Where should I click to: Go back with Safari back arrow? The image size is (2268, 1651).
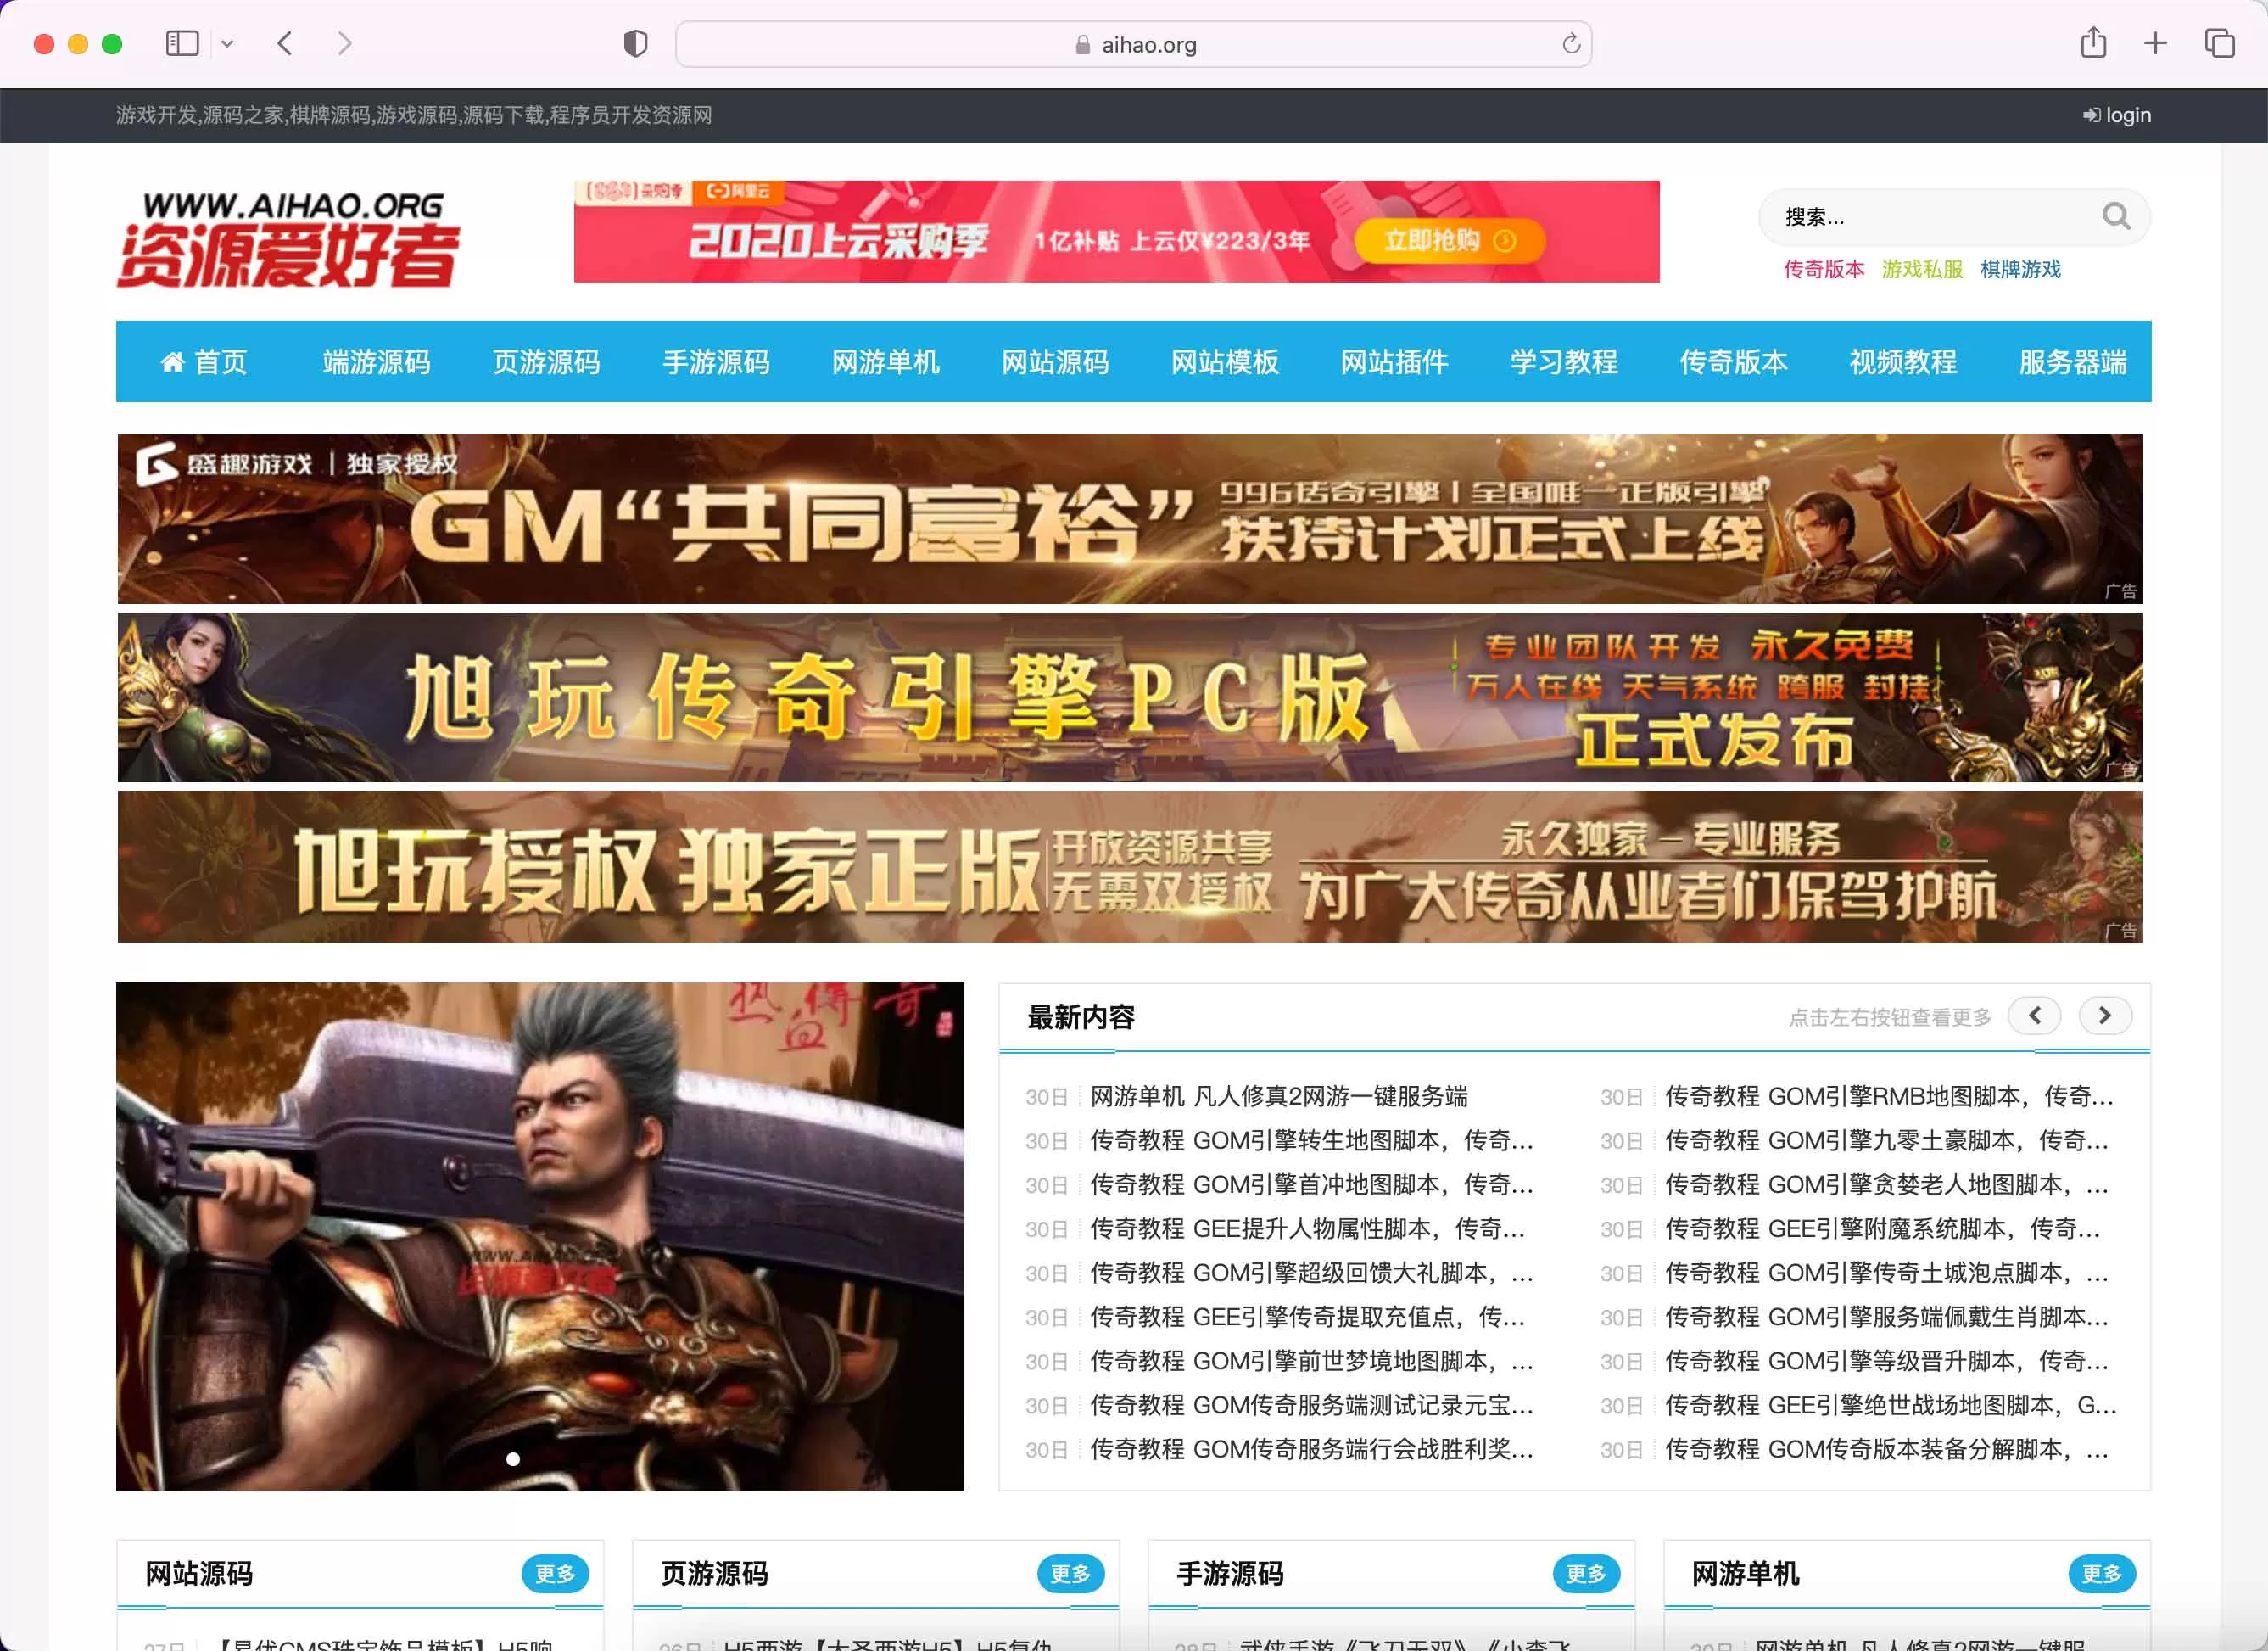[x=285, y=44]
